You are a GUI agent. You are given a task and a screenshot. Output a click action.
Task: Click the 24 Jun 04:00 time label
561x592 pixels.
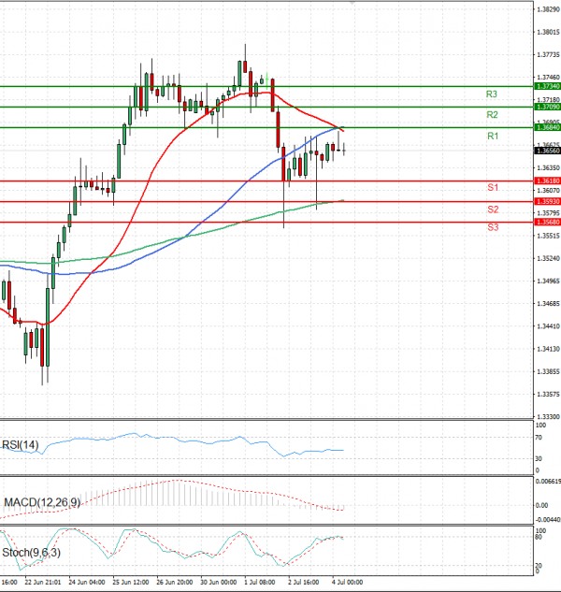tap(87, 583)
